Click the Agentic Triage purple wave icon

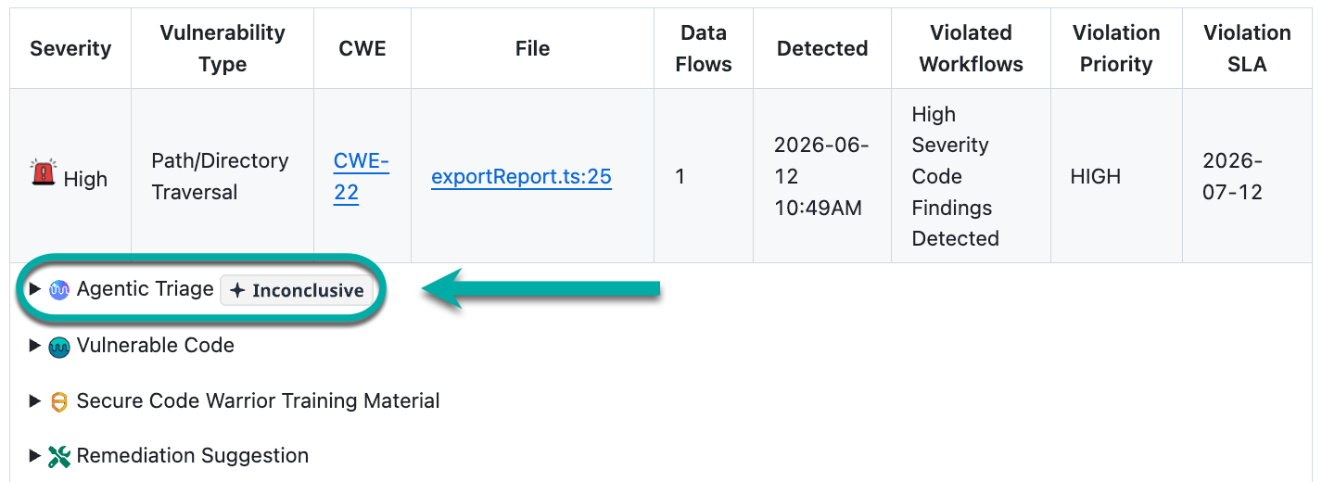coord(59,289)
